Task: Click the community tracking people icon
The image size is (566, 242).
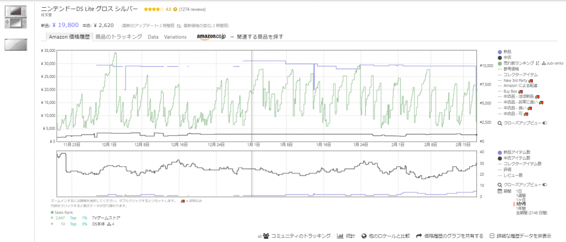Action: click(x=266, y=236)
